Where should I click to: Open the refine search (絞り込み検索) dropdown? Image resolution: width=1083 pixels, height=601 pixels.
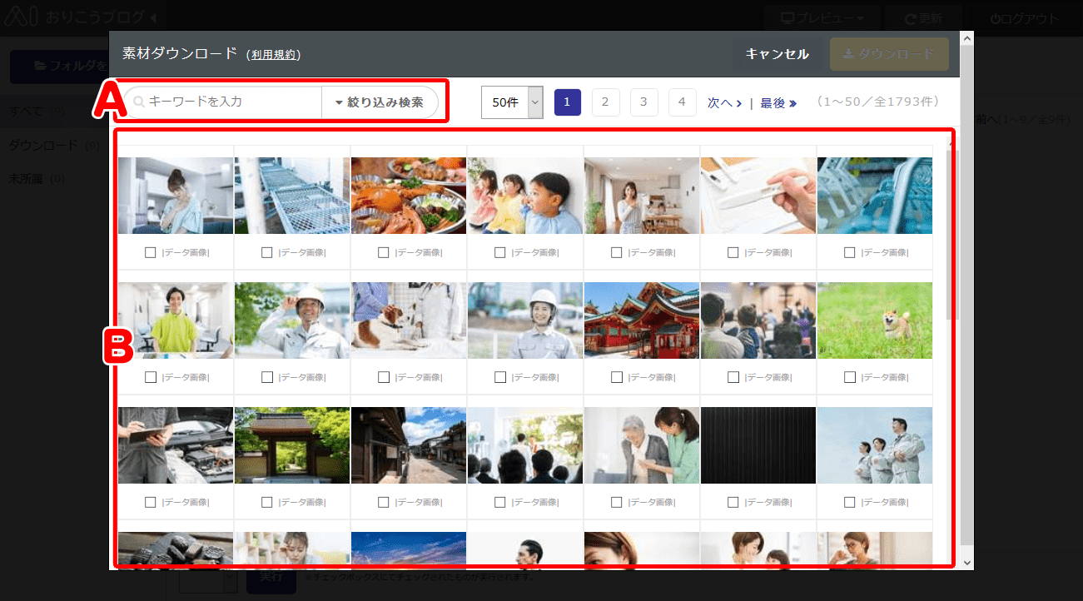point(380,102)
